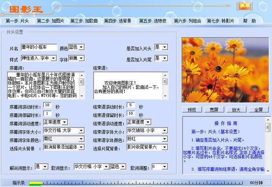Open 结束语滚动速度 dropdown
Image resolution: width=272 pixels, height=187 pixels.
(x=139, y=122)
